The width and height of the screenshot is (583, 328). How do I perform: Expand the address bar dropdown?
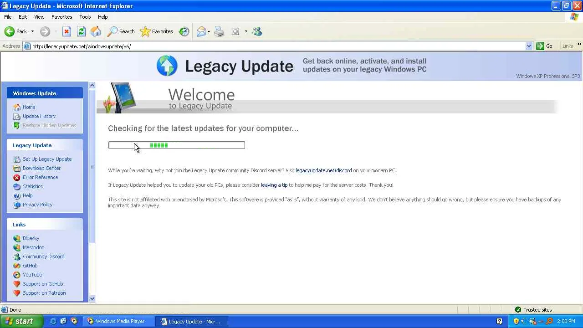(x=529, y=46)
